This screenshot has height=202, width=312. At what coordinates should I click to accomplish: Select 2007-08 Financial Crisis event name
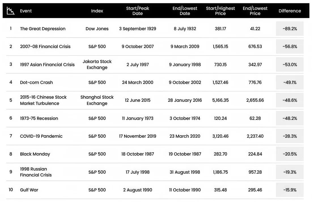pyautogui.click(x=45, y=47)
